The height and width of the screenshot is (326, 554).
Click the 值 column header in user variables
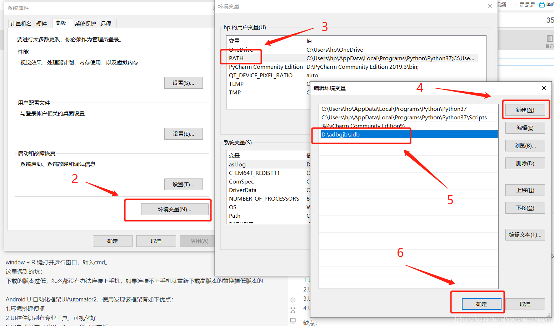click(x=391, y=41)
